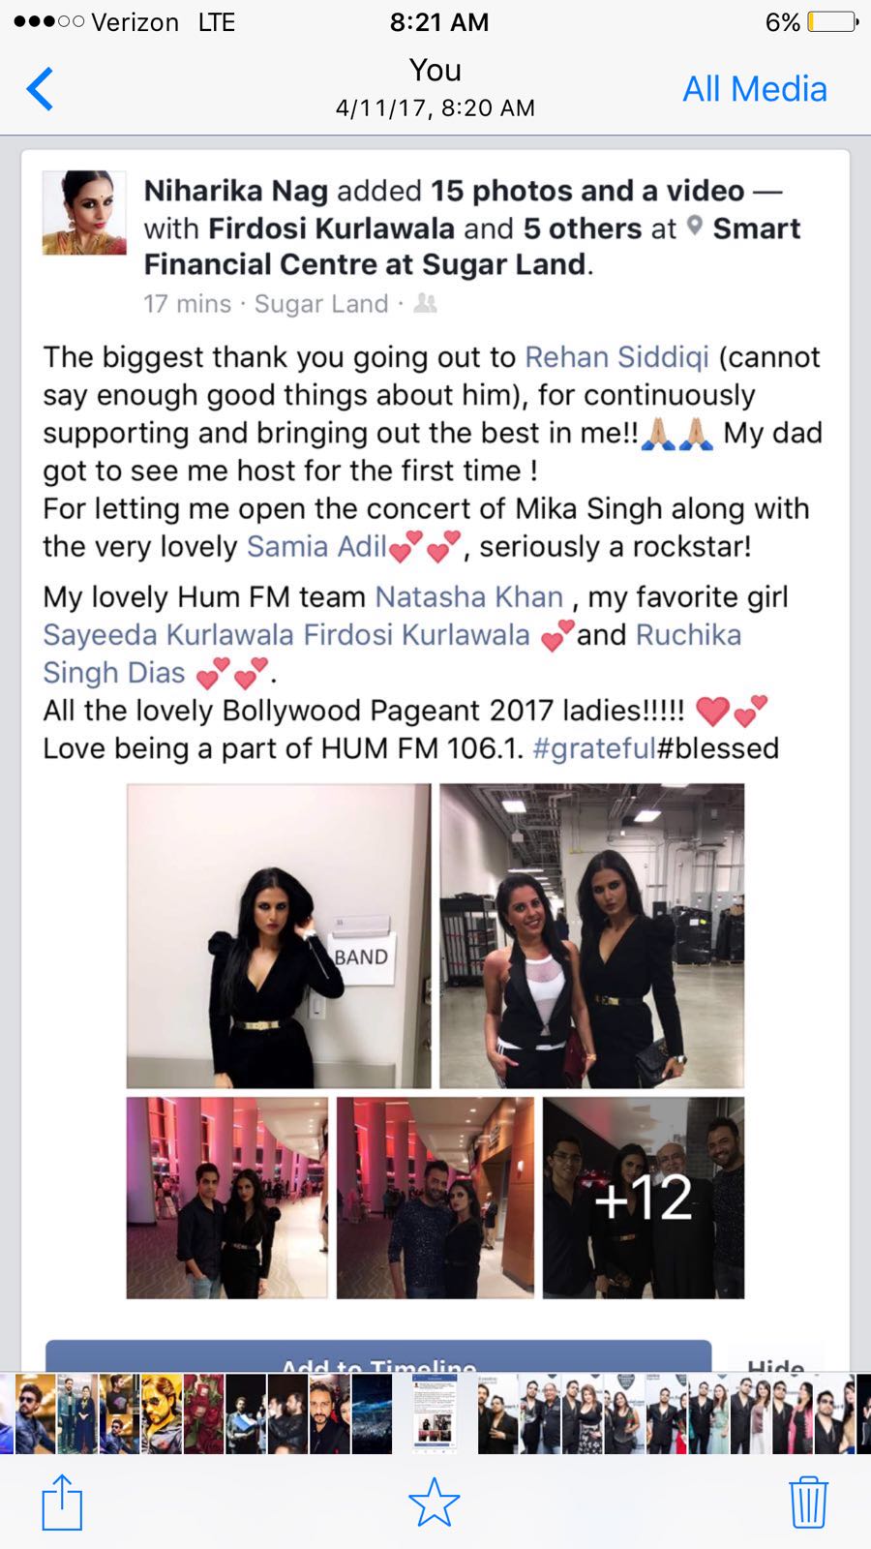The image size is (871, 1549).
Task: Open photo of two women backstage
Action: (592, 936)
